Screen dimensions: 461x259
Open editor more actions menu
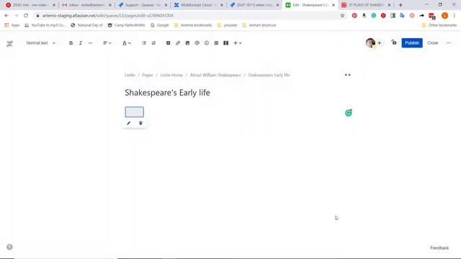(x=448, y=43)
